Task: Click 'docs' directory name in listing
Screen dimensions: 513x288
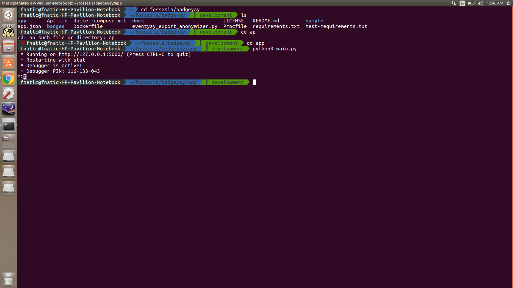Action: [x=138, y=21]
